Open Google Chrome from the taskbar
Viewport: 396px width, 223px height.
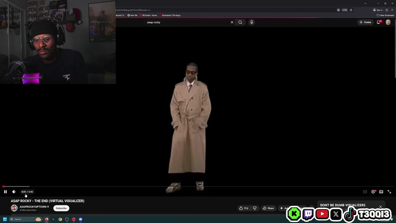pos(60,219)
